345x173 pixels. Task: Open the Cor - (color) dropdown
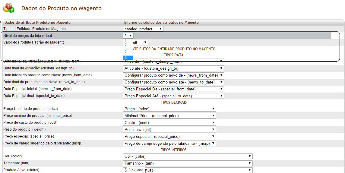(x=188, y=156)
